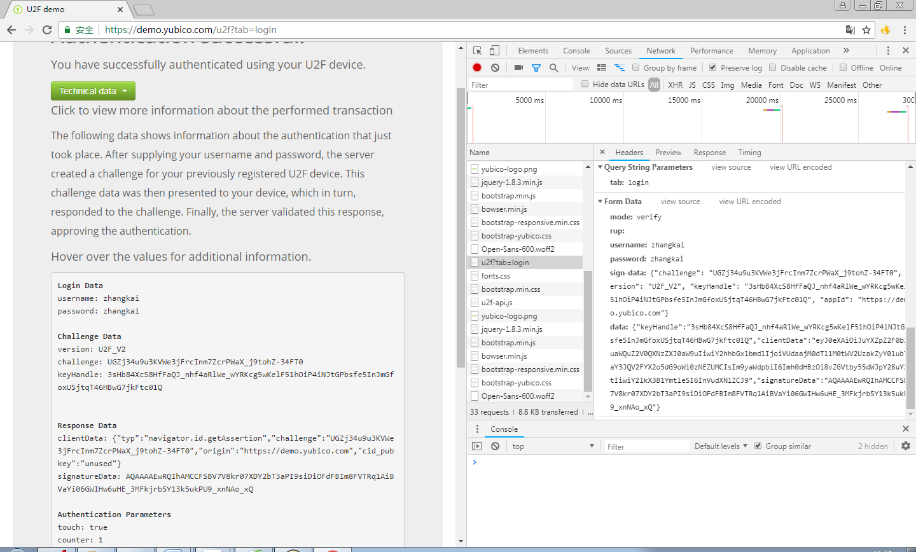Enable Group by frame checkbox
This screenshot has height=552, width=916.
coord(635,67)
